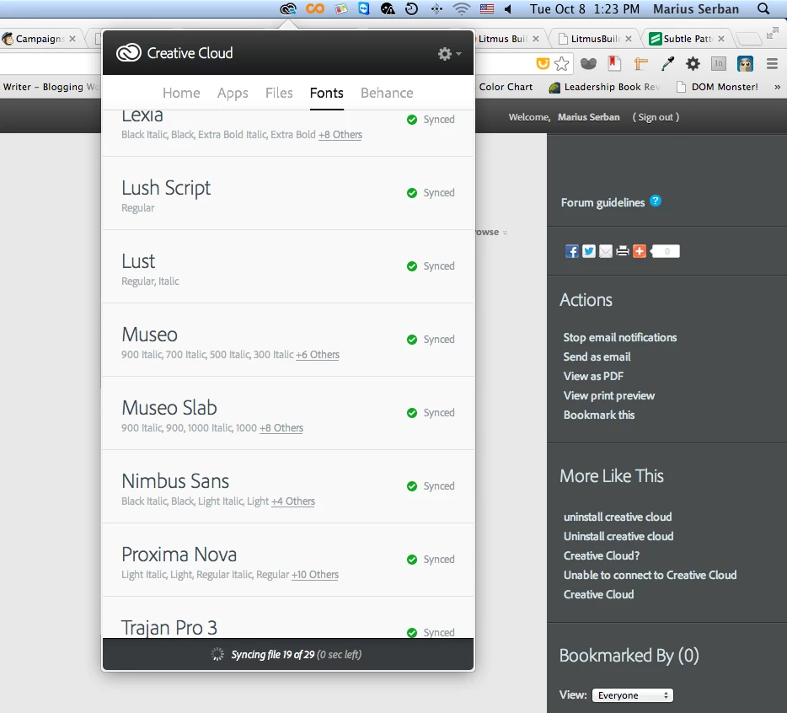Viewport: 787px width, 713px height.
Task: Click the Synced check icon for Proxima Nova
Action: click(412, 560)
